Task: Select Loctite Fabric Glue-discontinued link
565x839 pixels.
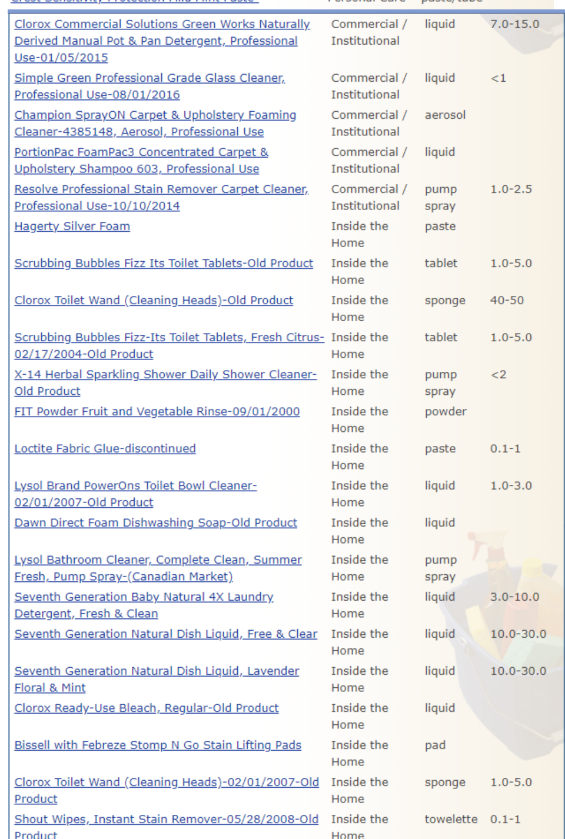Action: click(x=105, y=449)
